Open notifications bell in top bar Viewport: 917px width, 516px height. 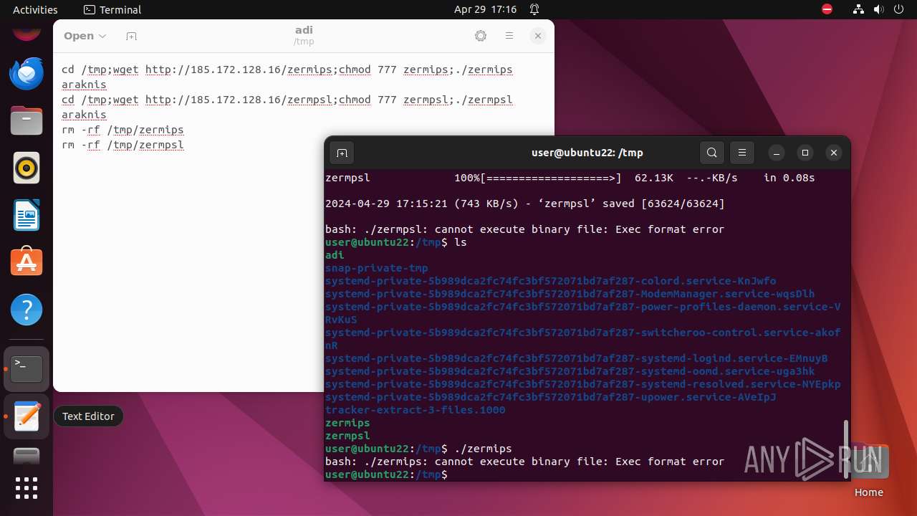click(534, 9)
